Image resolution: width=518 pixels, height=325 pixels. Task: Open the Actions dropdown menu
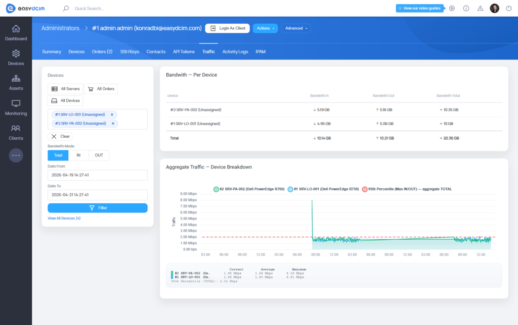pyautogui.click(x=265, y=28)
